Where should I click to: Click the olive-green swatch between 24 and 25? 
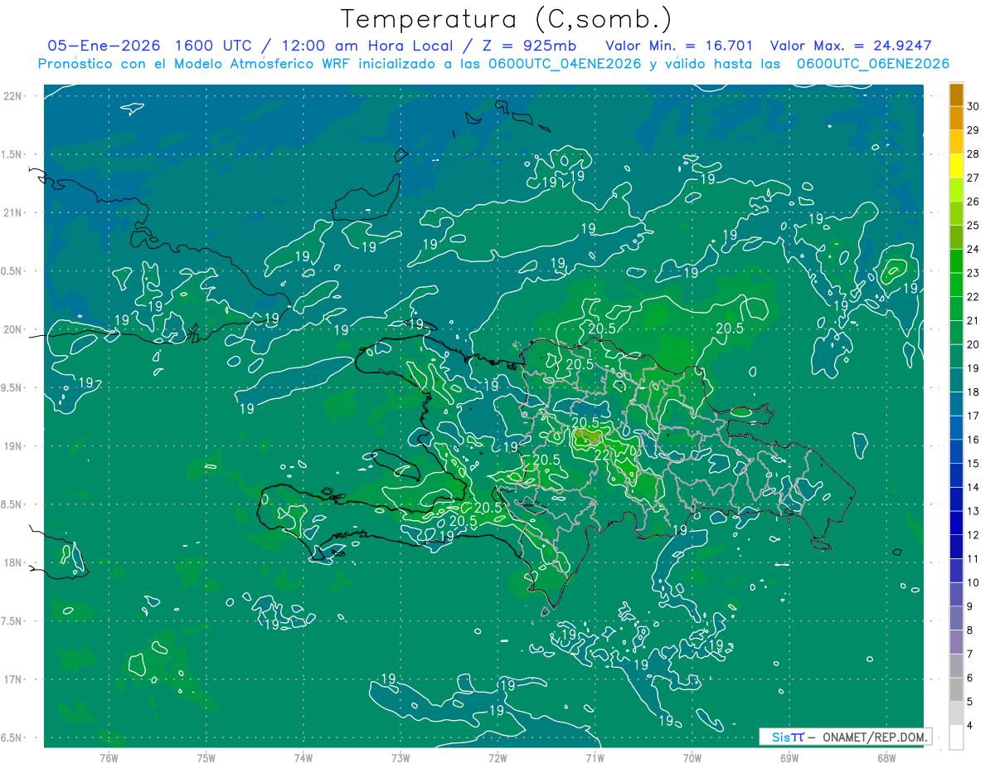click(956, 238)
